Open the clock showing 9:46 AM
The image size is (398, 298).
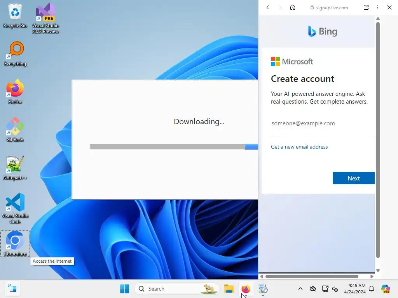click(x=355, y=289)
